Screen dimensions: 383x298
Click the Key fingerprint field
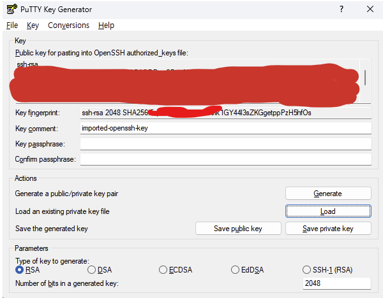226,113
